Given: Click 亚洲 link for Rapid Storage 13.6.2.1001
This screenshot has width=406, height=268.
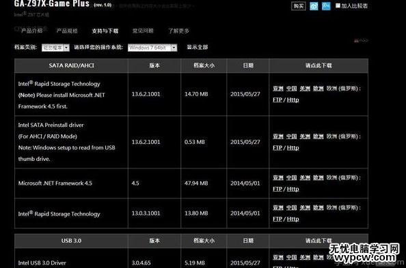Looking at the screenshot, I should pos(278,89).
